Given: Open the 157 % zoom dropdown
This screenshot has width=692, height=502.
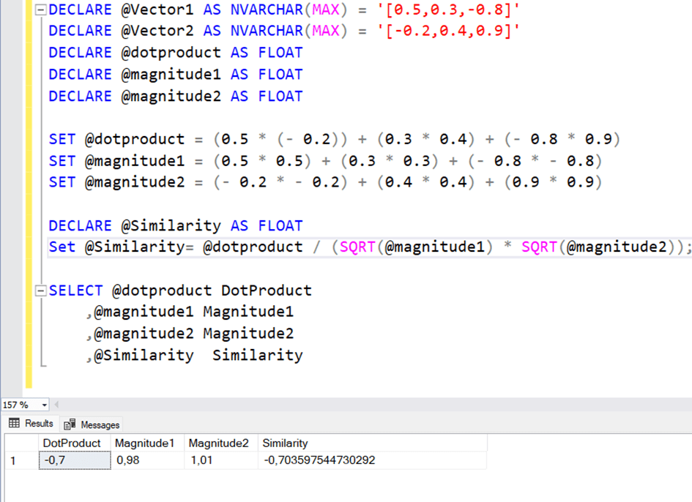Looking at the screenshot, I should [x=44, y=405].
